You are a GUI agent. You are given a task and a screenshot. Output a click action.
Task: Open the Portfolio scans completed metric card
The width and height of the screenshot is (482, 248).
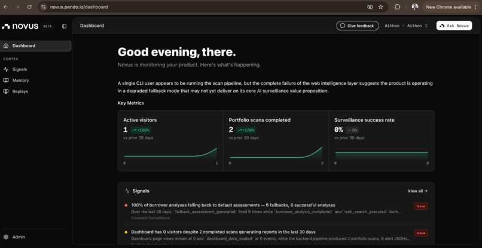tap(276, 141)
